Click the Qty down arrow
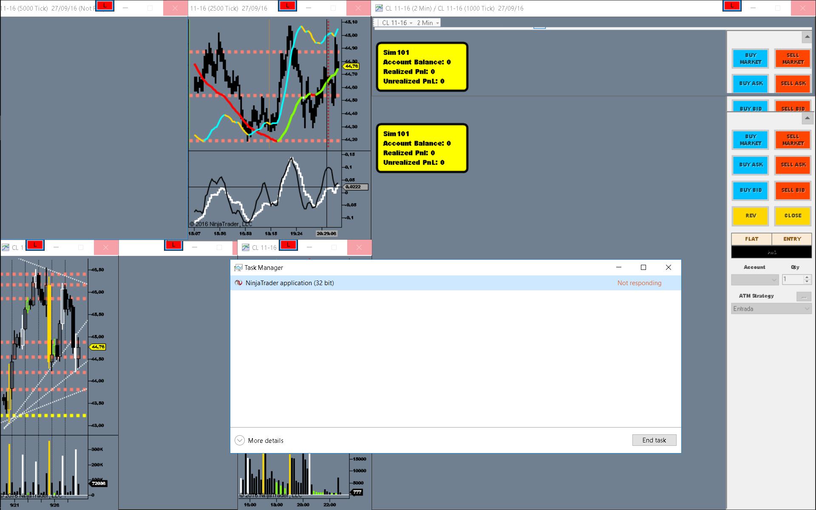Viewport: 816px width, 510px height. [x=807, y=282]
